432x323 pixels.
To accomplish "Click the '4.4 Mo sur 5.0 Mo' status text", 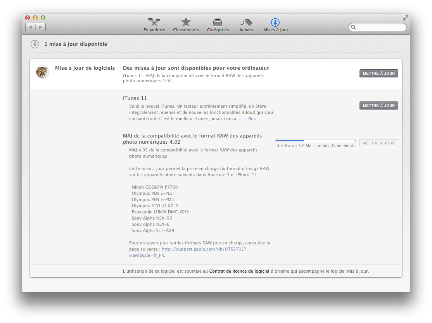I will click(316, 146).
